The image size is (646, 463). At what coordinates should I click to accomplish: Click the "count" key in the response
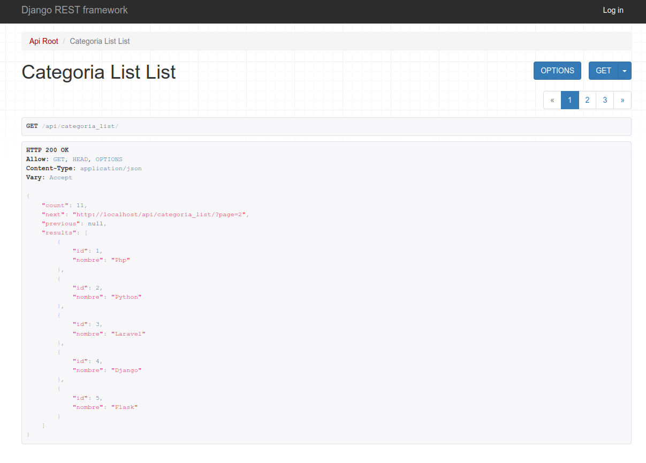(55, 205)
